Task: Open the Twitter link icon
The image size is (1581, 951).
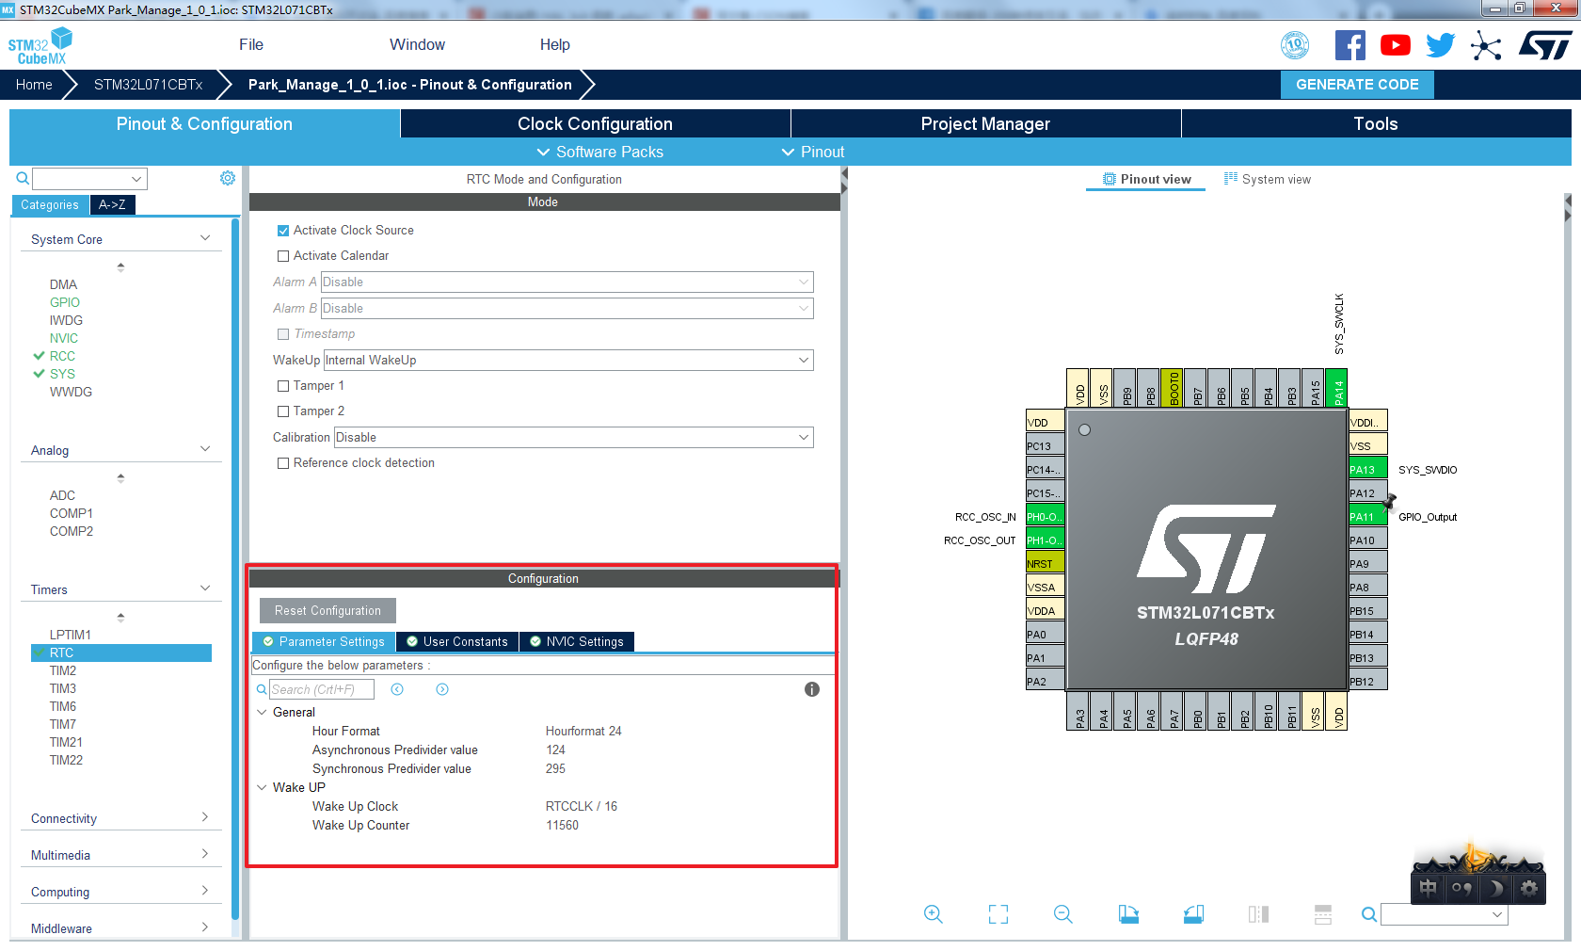Action: pos(1440,44)
